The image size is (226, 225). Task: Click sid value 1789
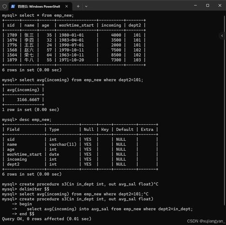12,35
